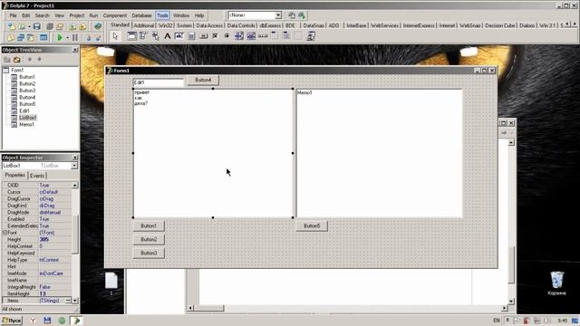Click the Enabled property value True
Image resolution: width=580 pixels, height=326 pixels.
click(55, 219)
